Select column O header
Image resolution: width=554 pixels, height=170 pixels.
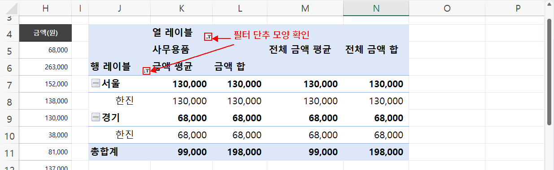[x=447, y=8]
